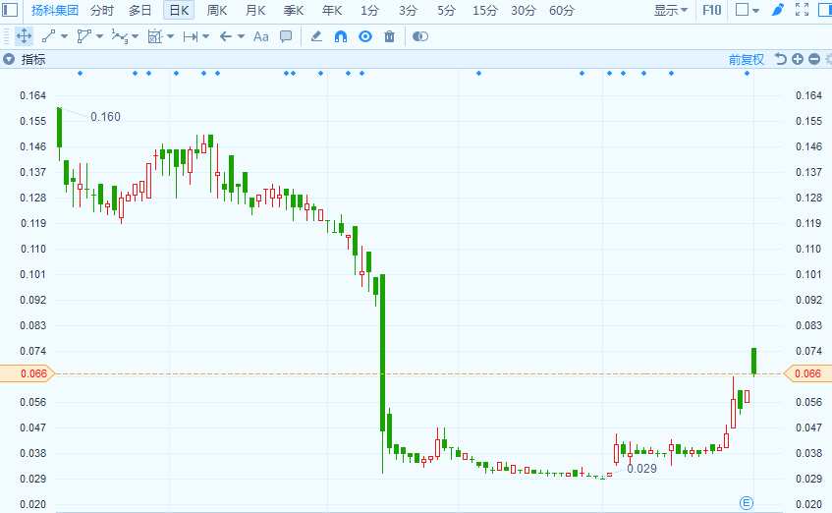Screen dimensions: 832x513
Task: Click the E event marker at chart bottom
Action: tap(746, 502)
